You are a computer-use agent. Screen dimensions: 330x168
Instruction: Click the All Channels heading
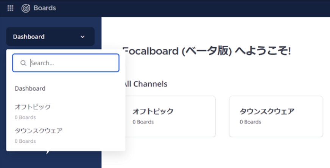(x=145, y=84)
